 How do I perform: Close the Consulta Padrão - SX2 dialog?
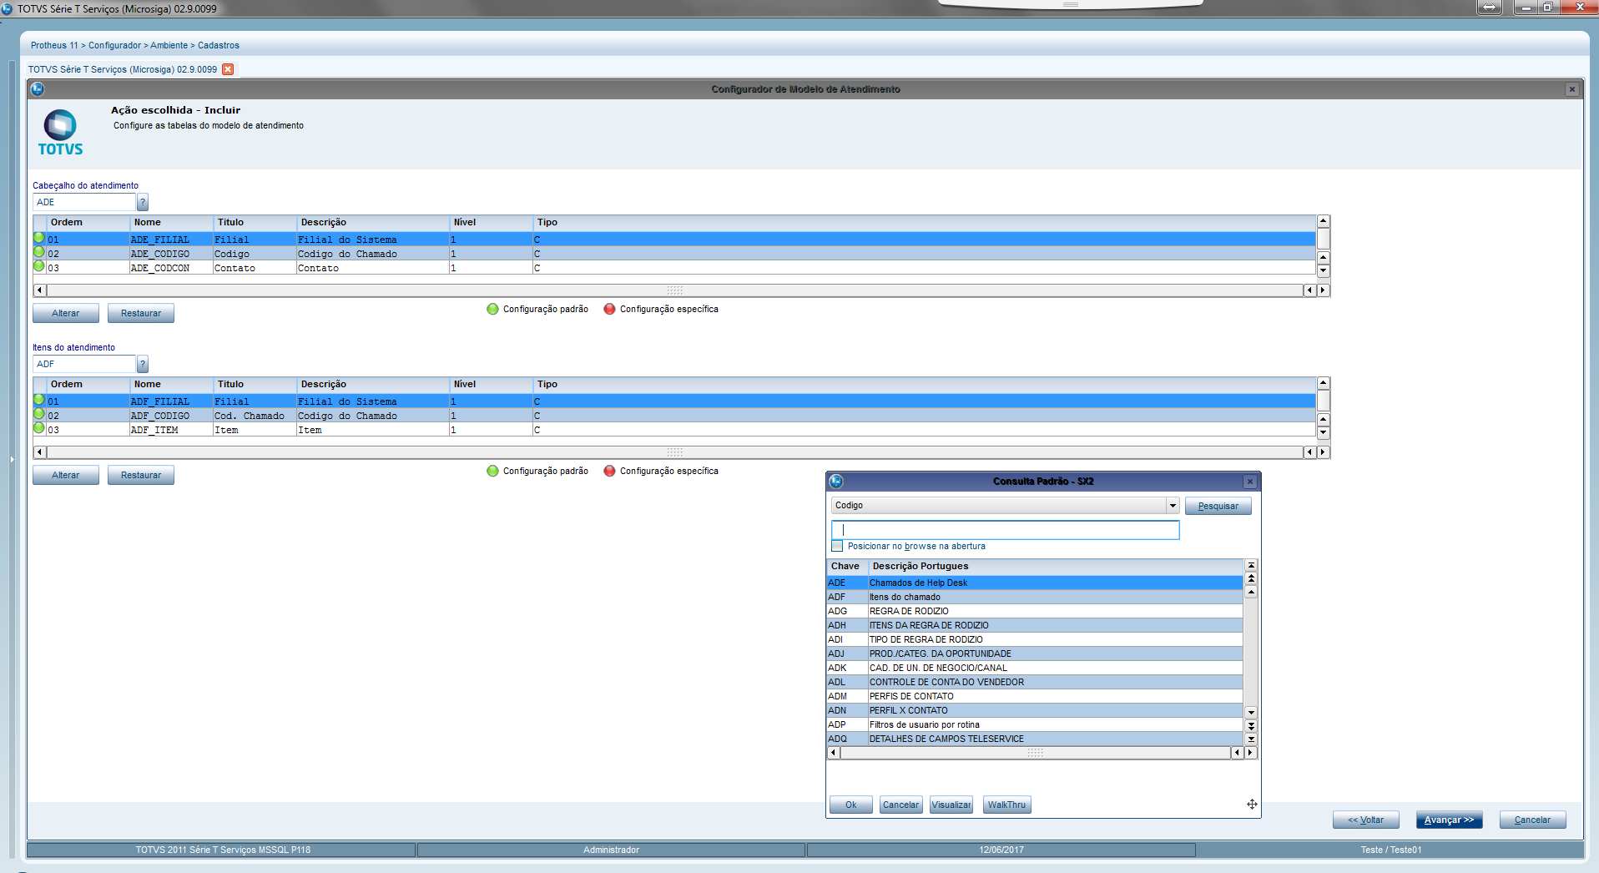1249,482
